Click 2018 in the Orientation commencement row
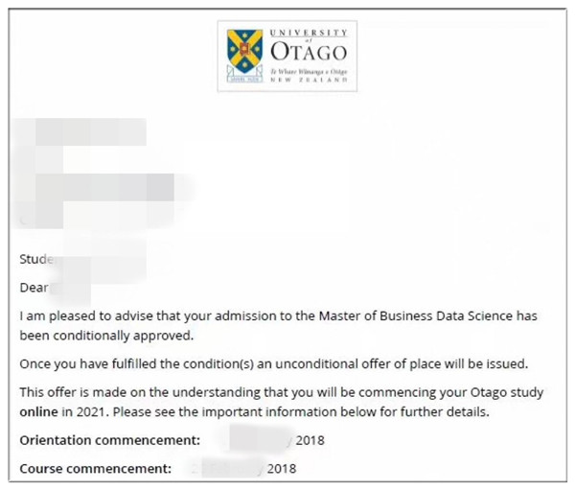Image resolution: width=575 pixels, height=490 pixels. 310,440
